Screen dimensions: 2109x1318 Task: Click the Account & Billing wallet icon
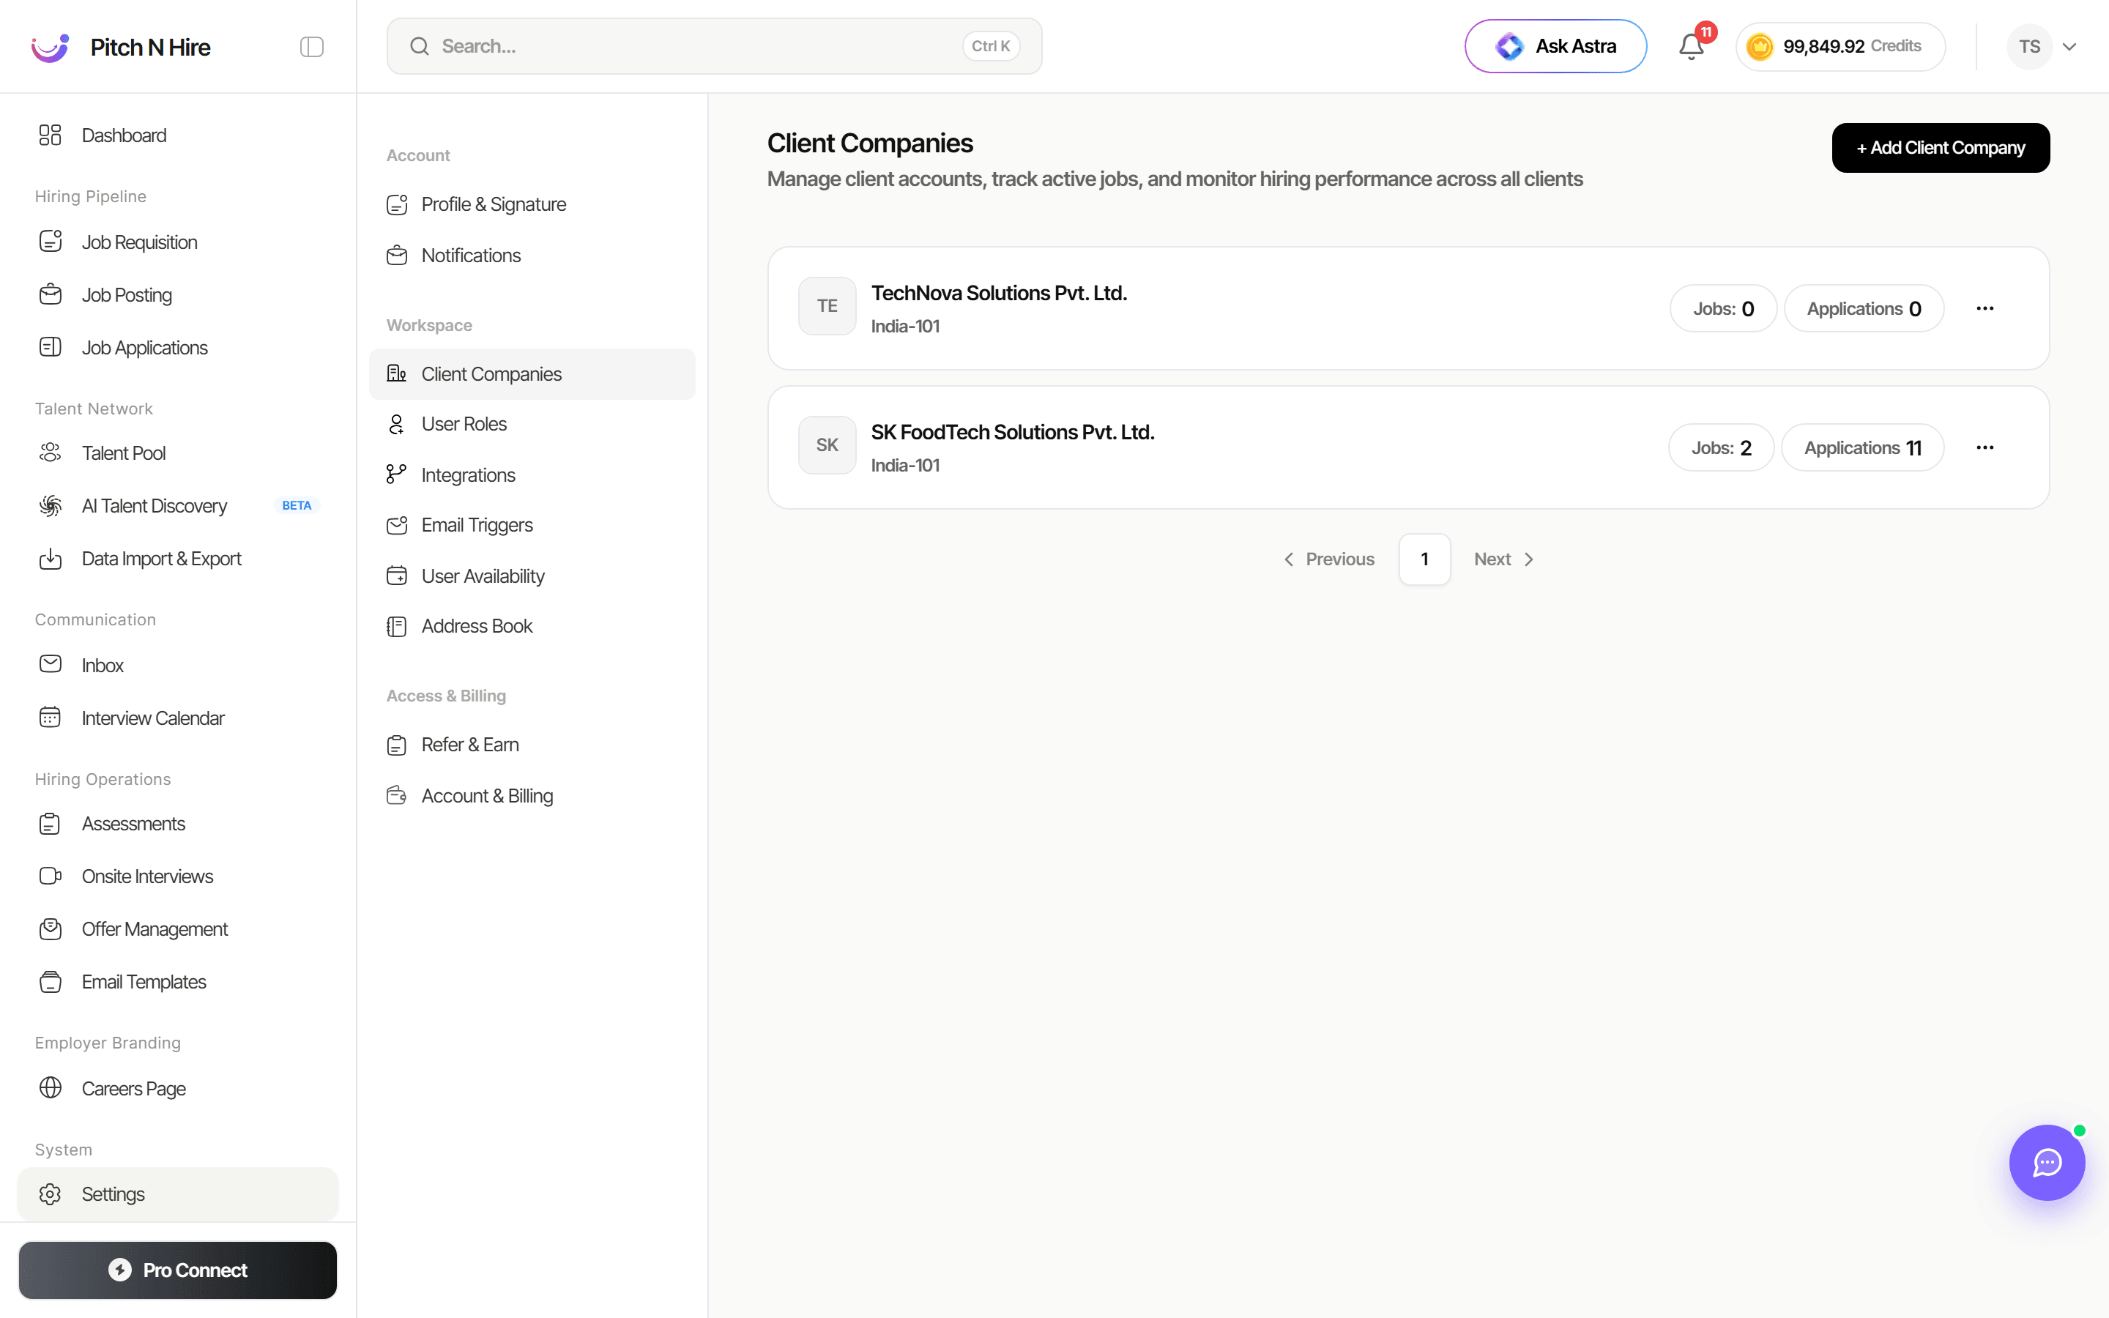(x=398, y=796)
